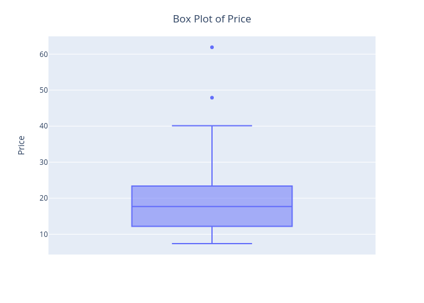Click the outlier point above 60
This screenshot has width=424, height=303.
tap(212, 47)
